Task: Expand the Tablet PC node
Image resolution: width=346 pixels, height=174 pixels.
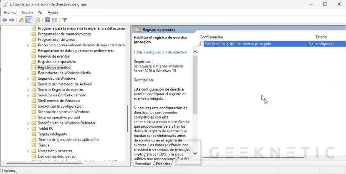Action: (28, 129)
